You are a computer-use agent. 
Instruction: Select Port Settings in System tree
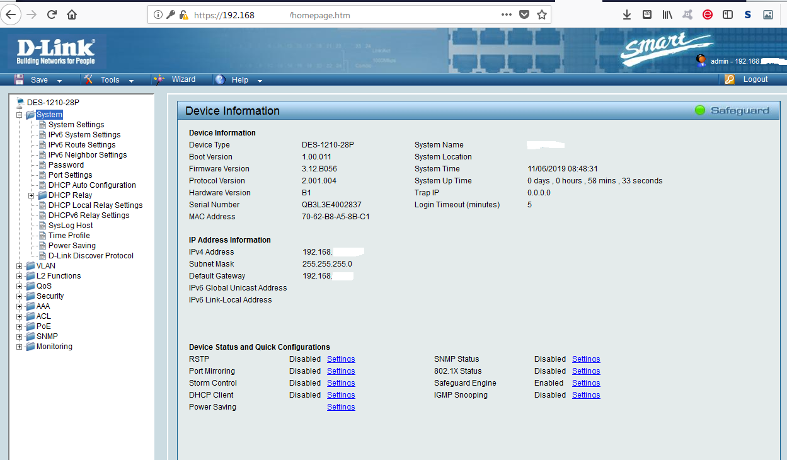point(70,175)
